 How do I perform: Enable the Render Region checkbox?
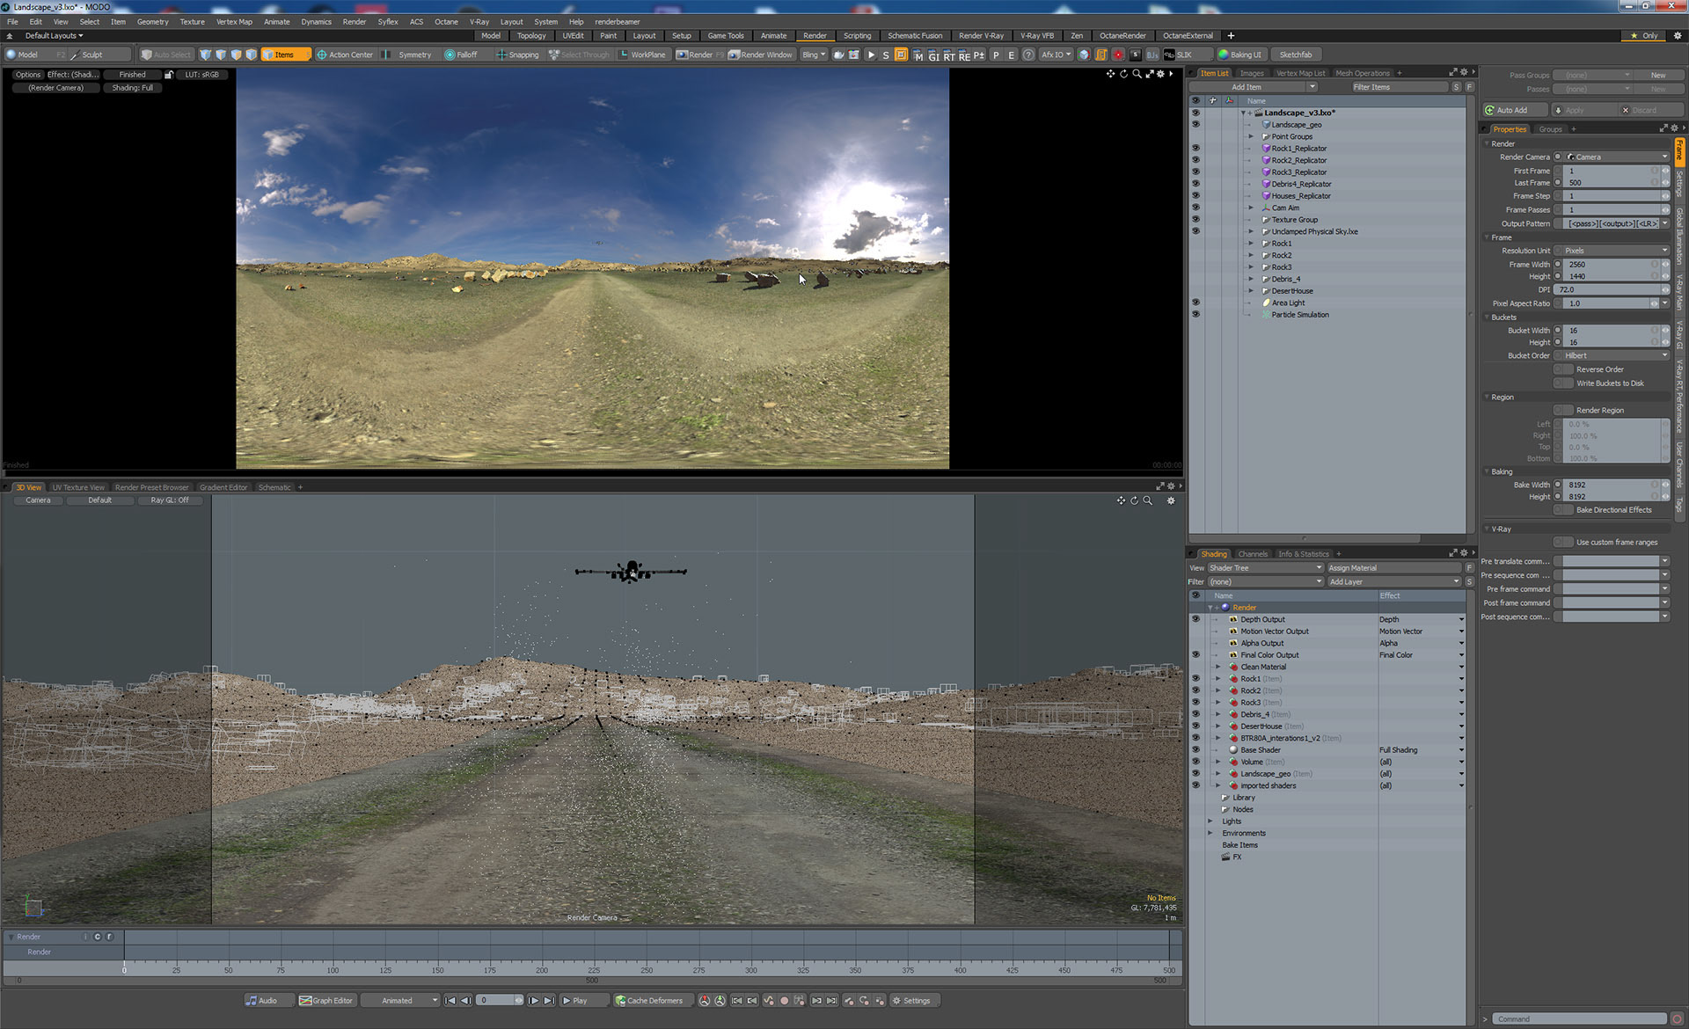tap(1563, 410)
